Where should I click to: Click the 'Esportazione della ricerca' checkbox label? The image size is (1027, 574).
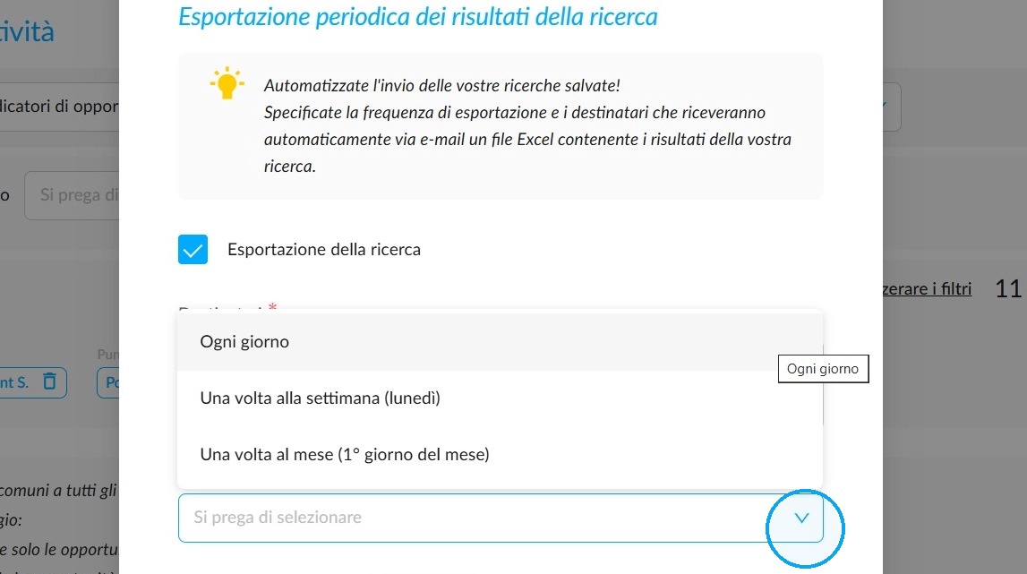[323, 250]
